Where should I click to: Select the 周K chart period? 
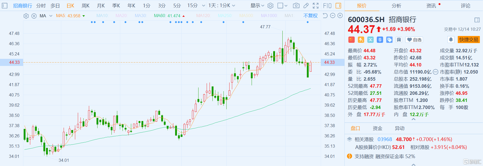tap(86, 6)
